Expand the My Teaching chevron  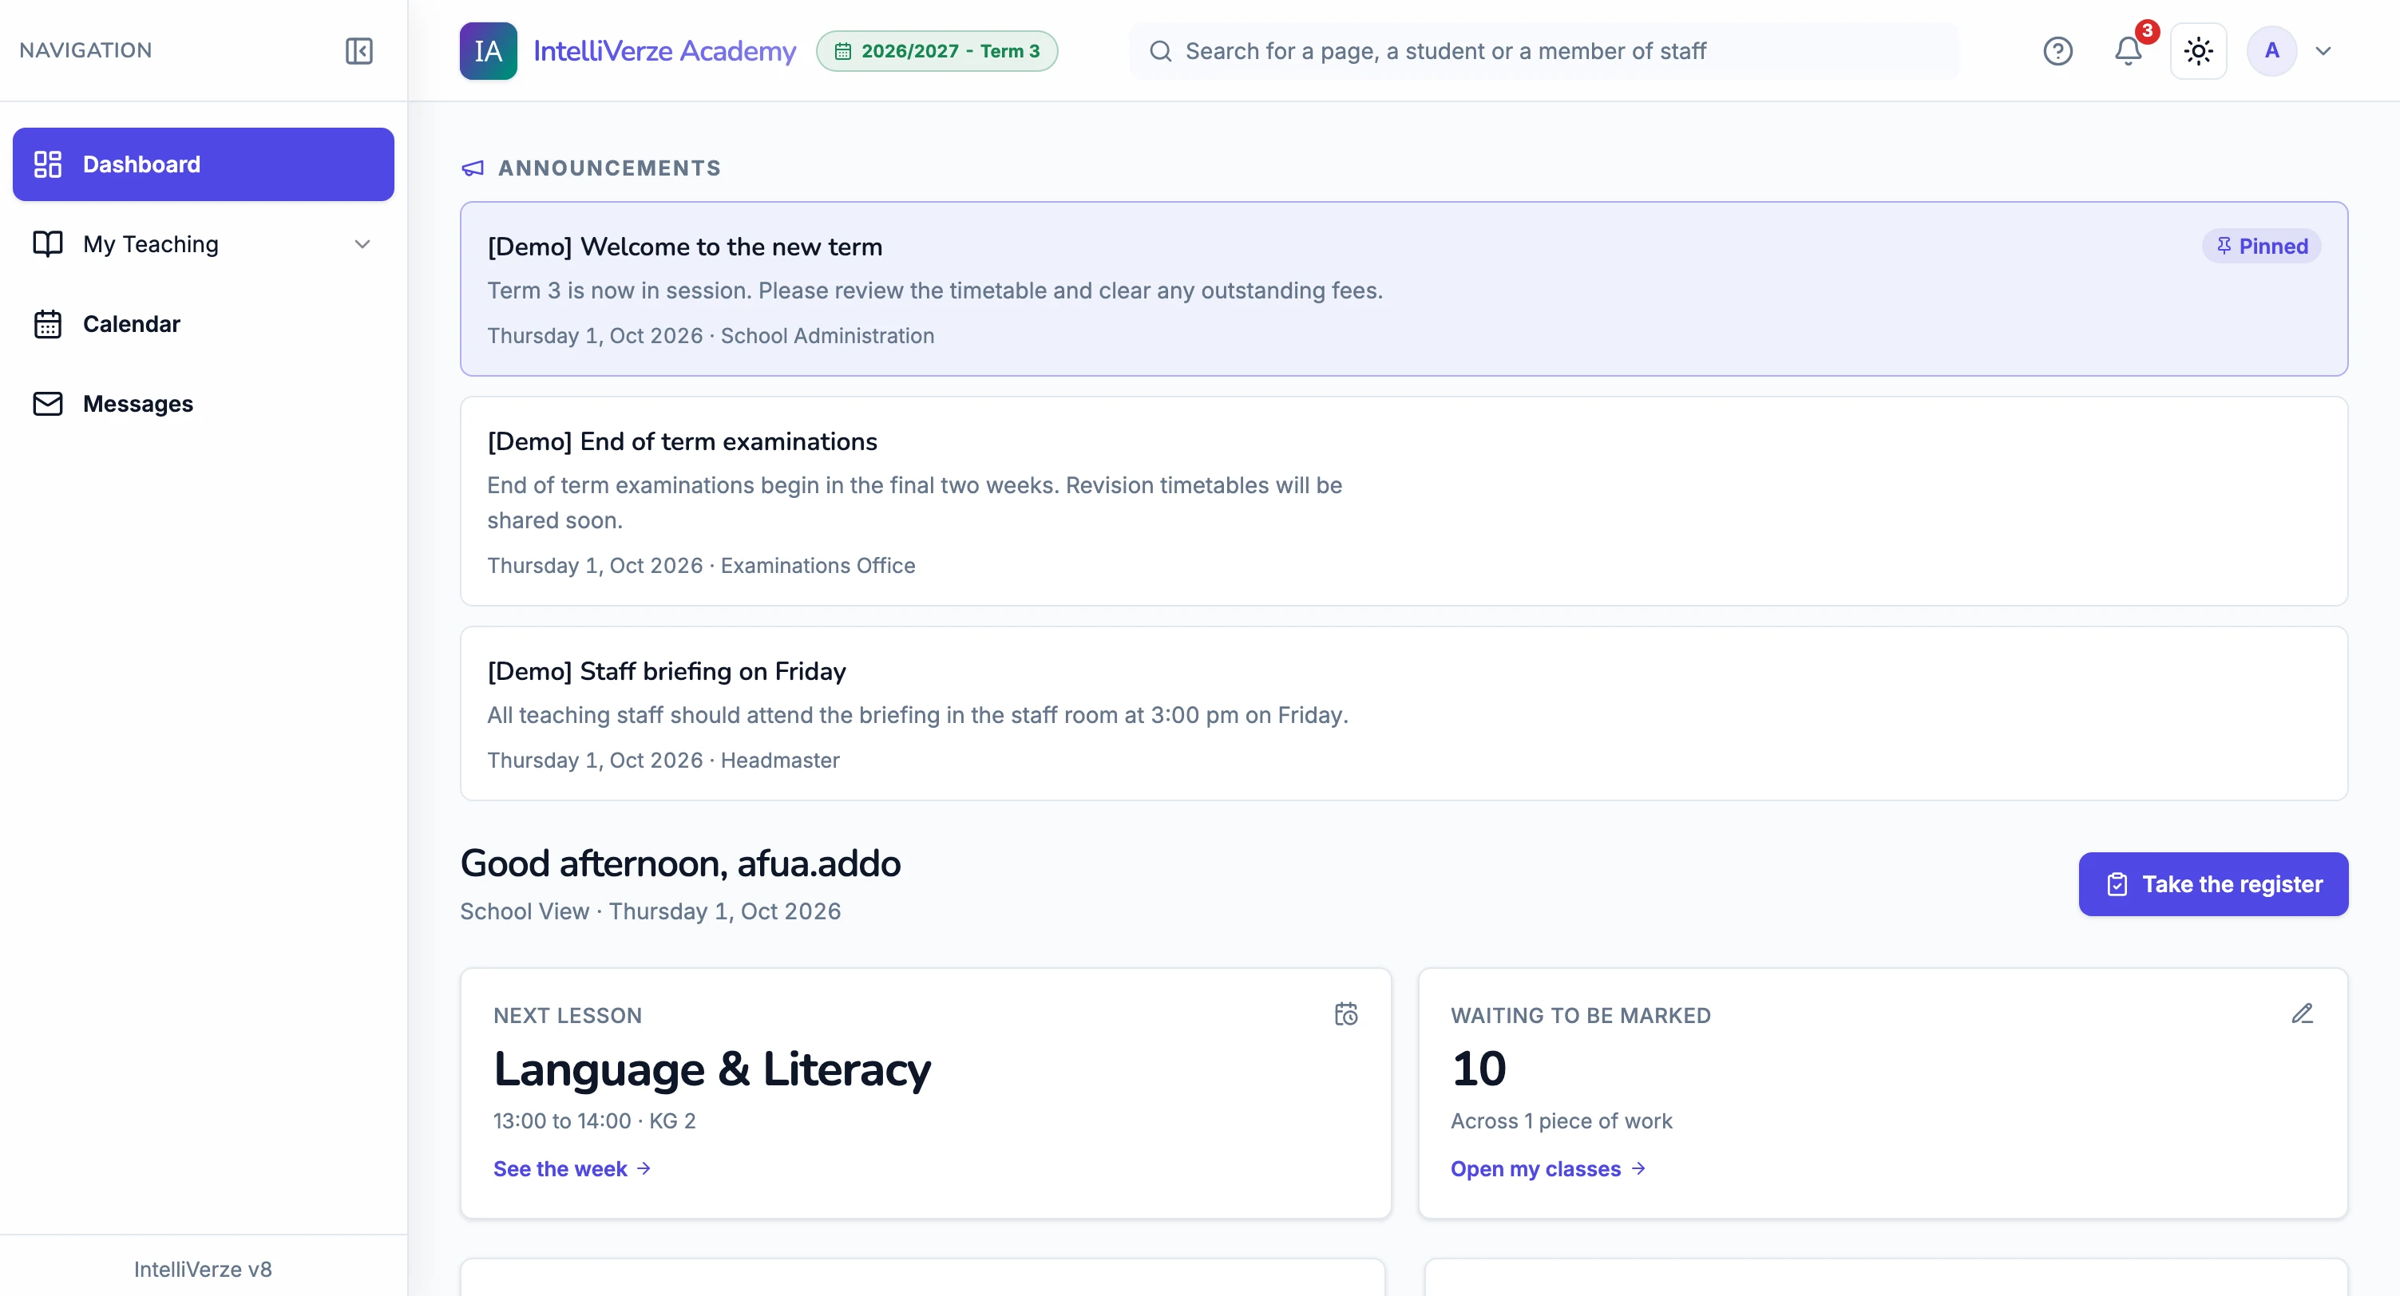click(362, 244)
